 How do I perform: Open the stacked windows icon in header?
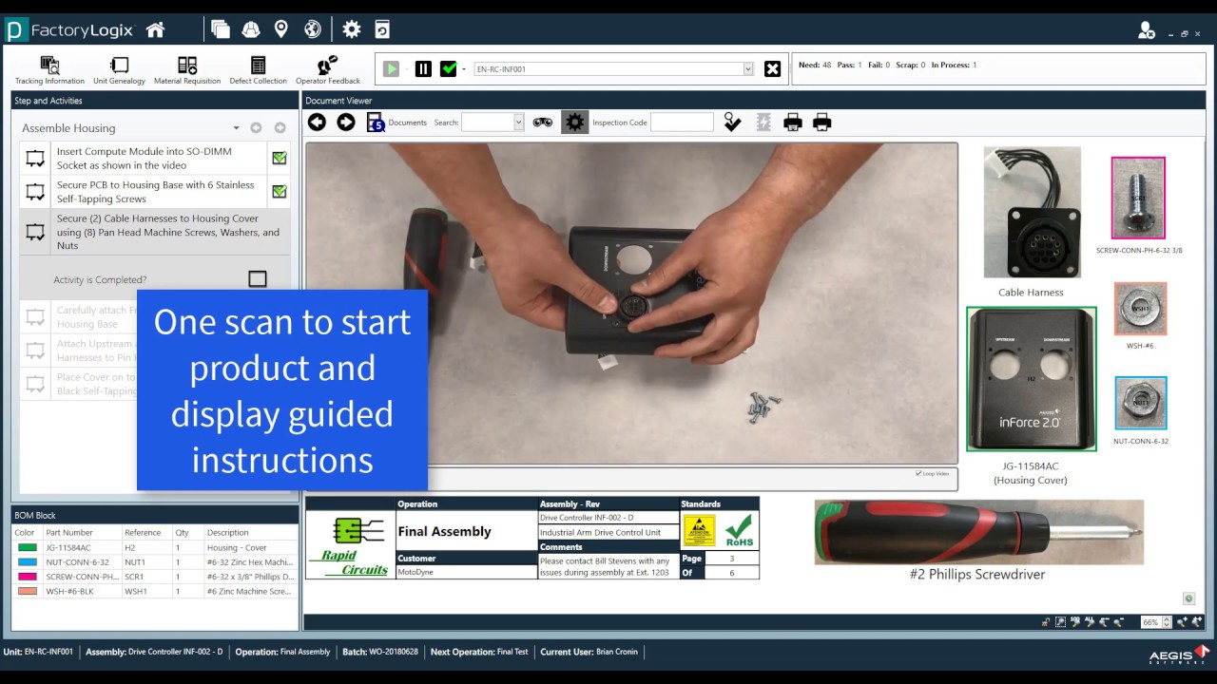[221, 29]
